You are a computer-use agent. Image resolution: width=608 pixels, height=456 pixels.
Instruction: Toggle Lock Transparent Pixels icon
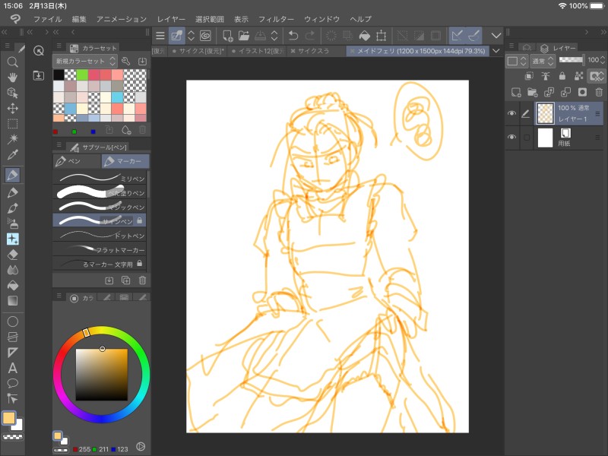click(x=579, y=76)
